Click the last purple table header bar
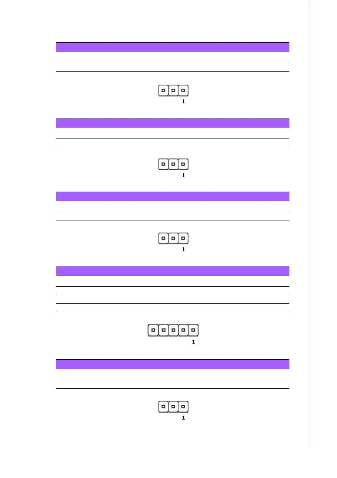The width and height of the screenshot is (337, 478). 172,364
